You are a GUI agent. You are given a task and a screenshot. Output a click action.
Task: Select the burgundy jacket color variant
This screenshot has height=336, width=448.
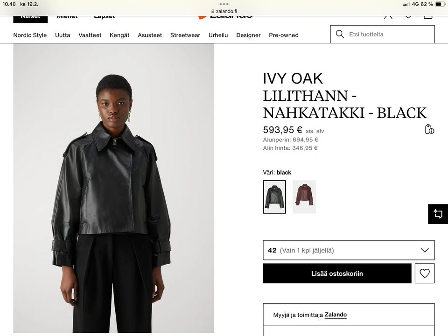pyautogui.click(x=304, y=197)
